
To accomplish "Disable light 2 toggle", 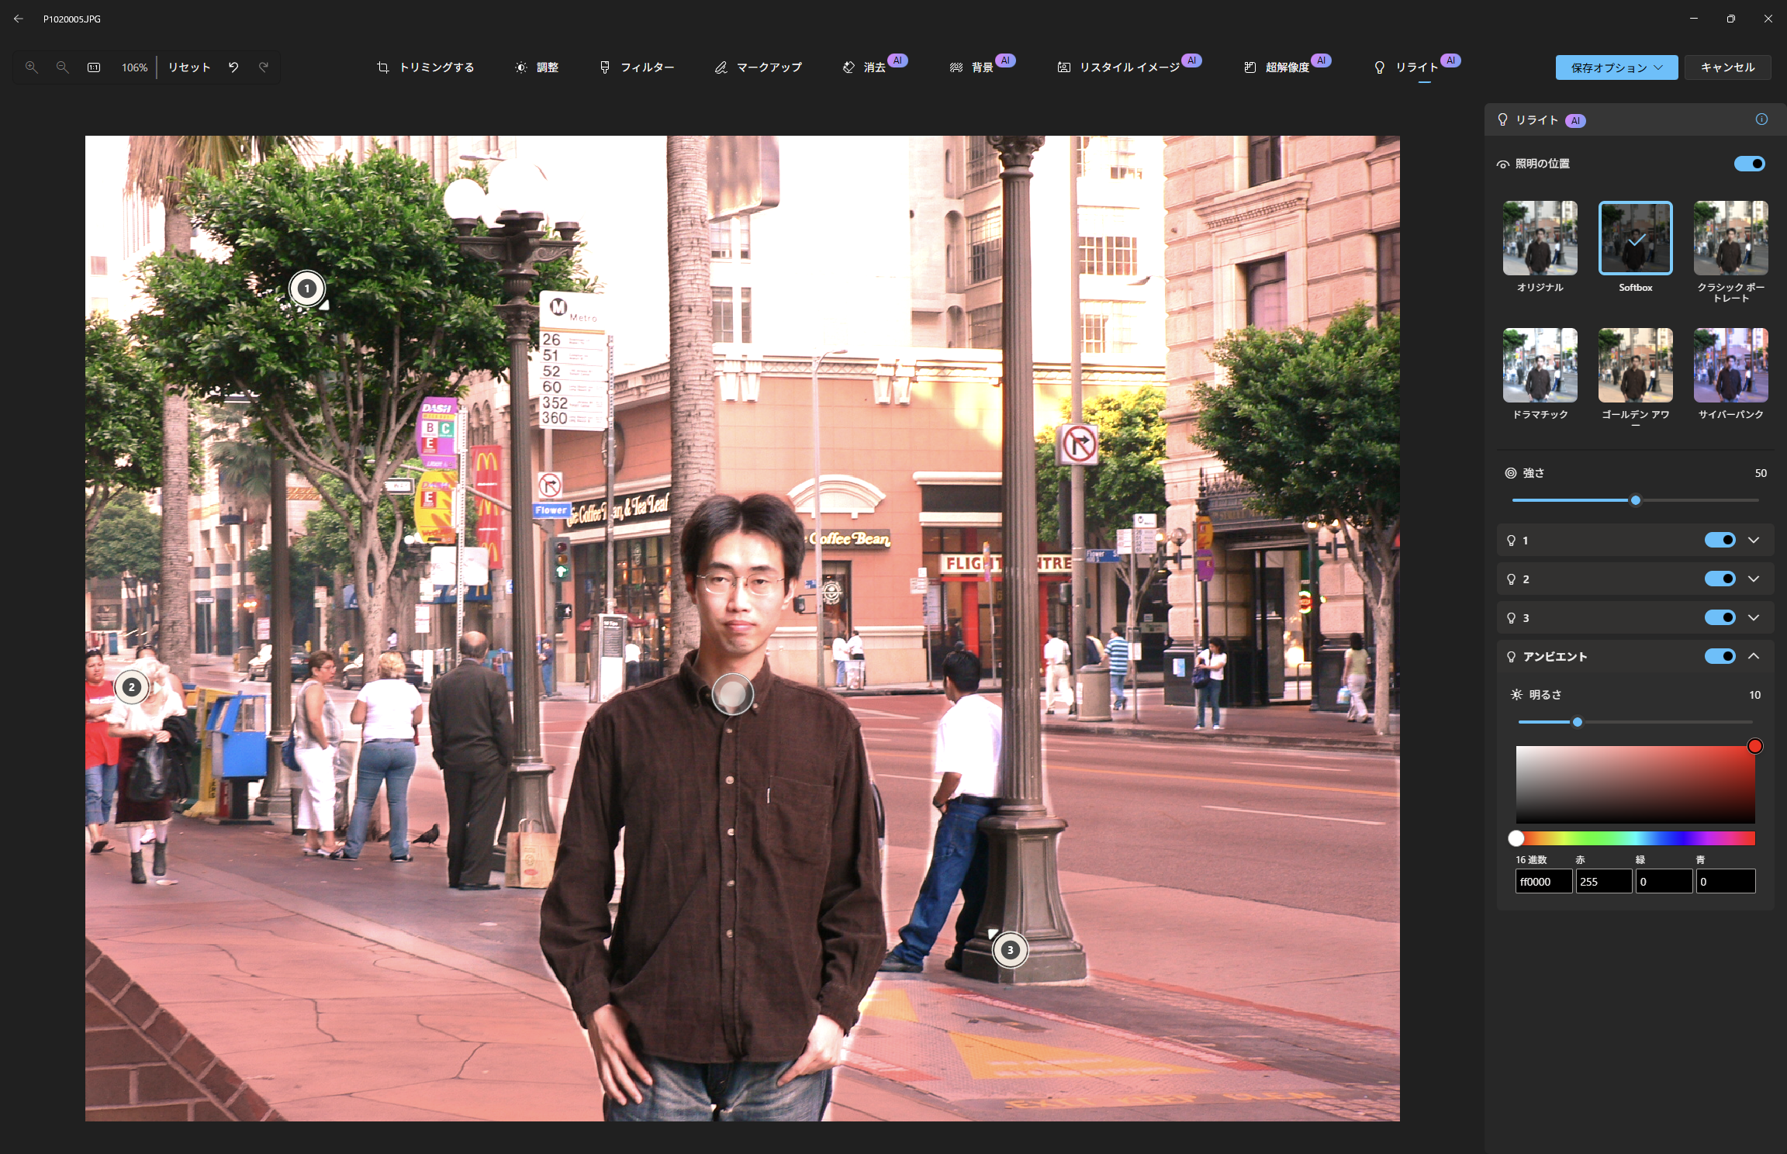I will [1720, 579].
